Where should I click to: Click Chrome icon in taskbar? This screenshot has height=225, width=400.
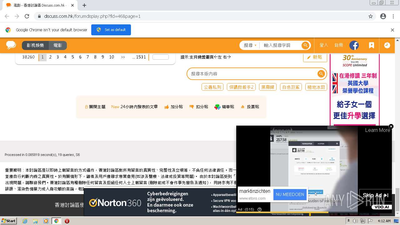56,221
